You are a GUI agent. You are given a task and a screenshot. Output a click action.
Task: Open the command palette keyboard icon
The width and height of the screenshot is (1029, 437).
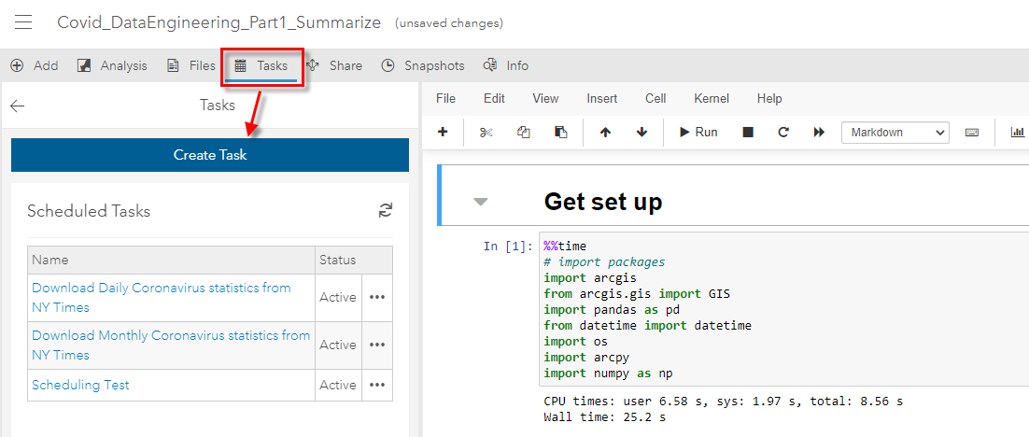click(x=972, y=133)
